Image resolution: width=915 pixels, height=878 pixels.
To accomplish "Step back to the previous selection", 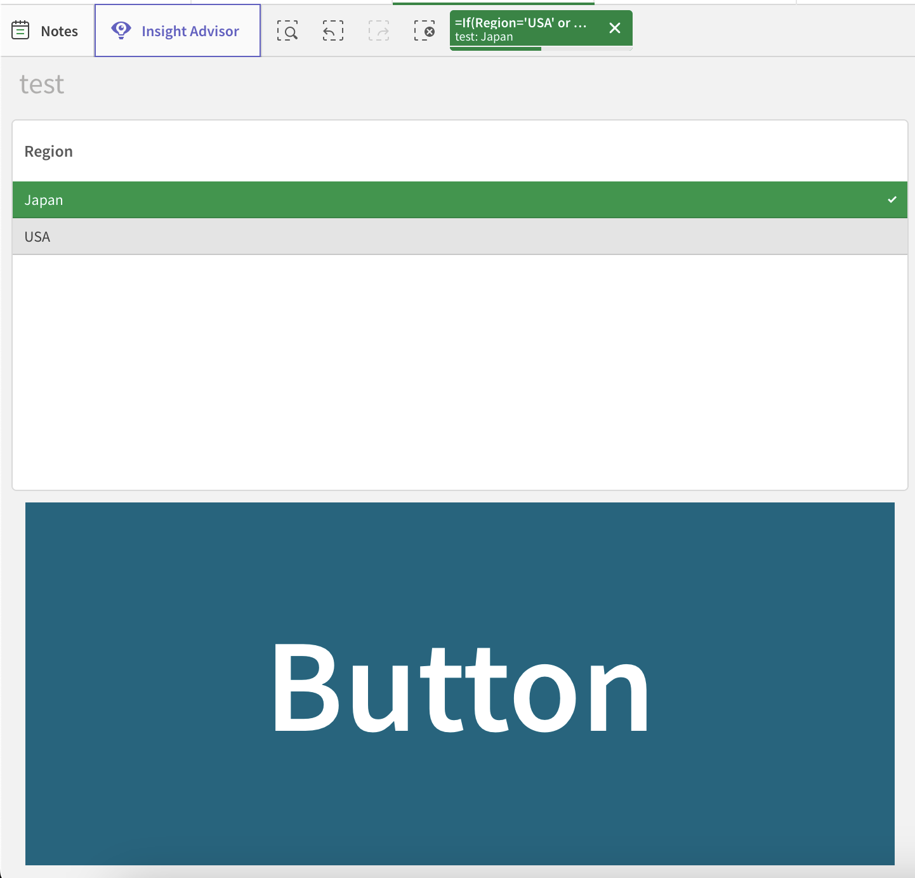I will pyautogui.click(x=332, y=30).
